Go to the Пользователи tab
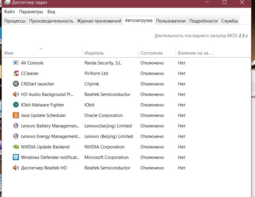255x197 pixels. click(171, 21)
